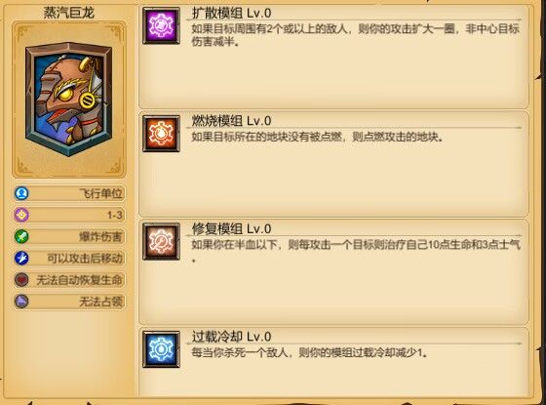Click the 过载冷却 Lv.0 heading
Viewport: 546px width, 405px height.
(231, 337)
